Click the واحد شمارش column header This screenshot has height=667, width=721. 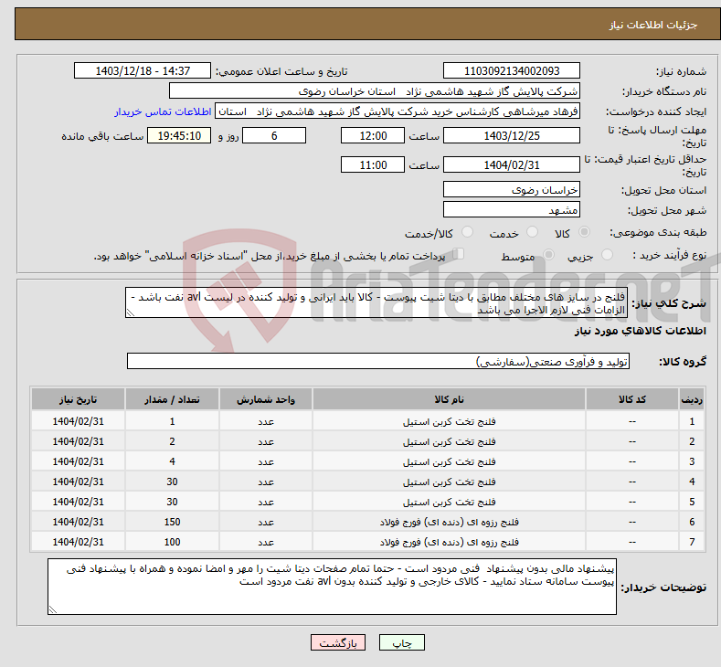tap(266, 399)
